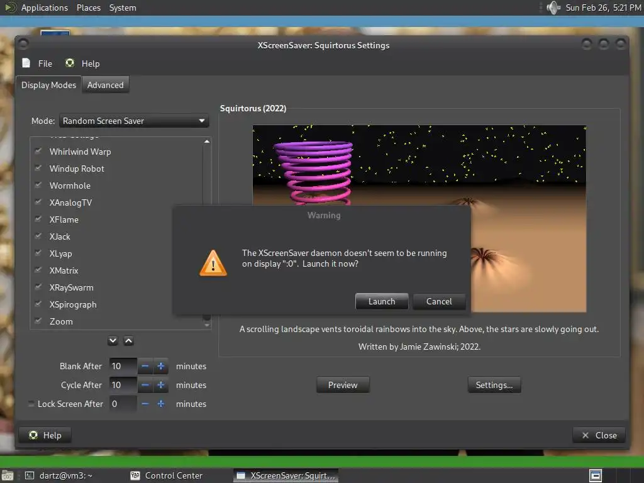Toggle the XRaySwarm checkbox
The height and width of the screenshot is (483, 644).
[38, 287]
